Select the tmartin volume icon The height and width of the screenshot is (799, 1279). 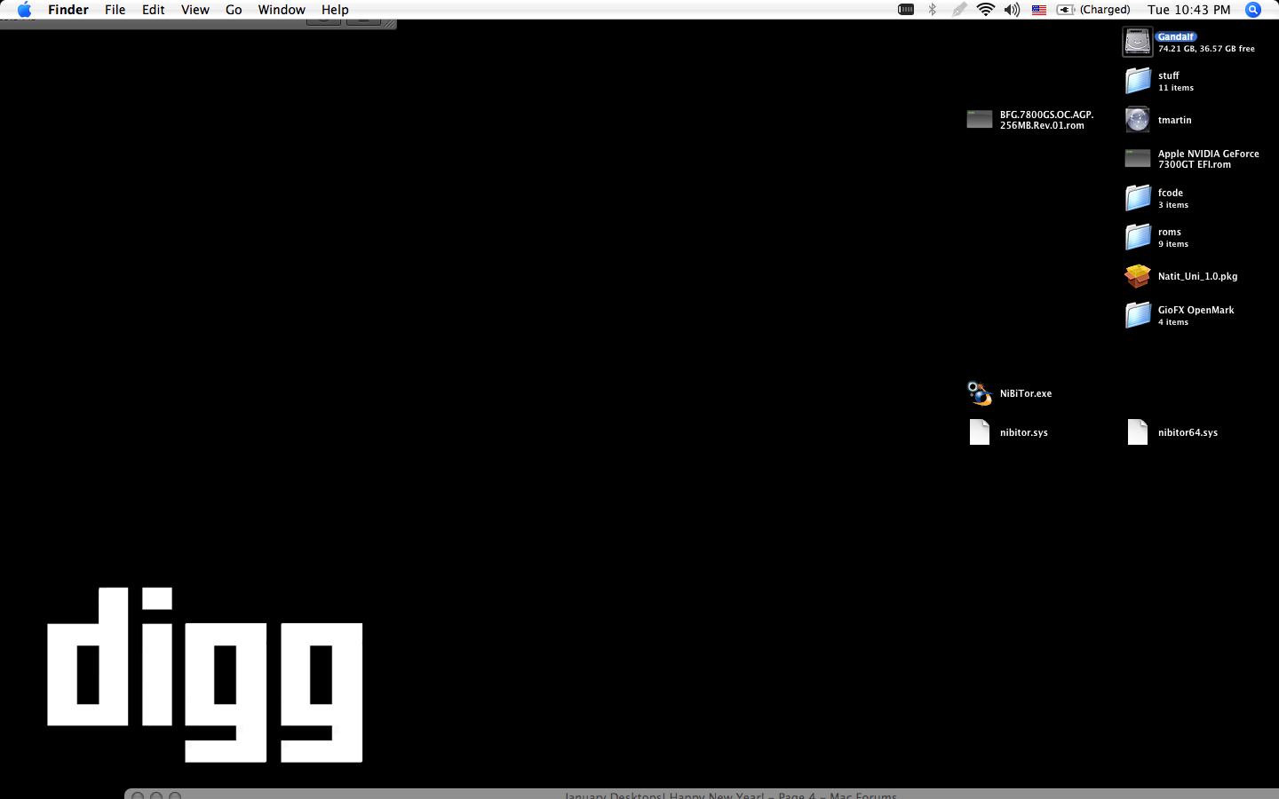[1138, 120]
